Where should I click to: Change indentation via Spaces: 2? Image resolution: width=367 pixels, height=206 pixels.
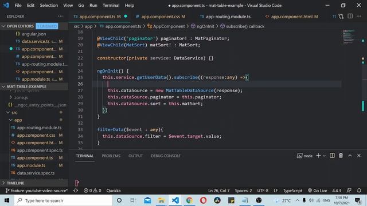[243, 191]
